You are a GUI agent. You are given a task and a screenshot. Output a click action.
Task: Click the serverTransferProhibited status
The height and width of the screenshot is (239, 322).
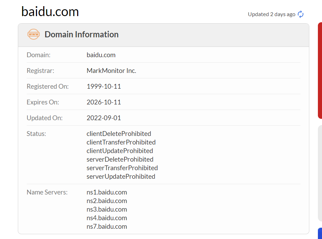[122, 168]
